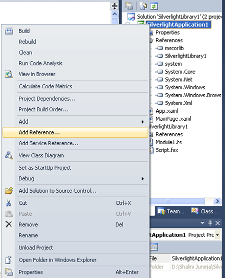Screen dimensions: 225x278
Task: Click the Show All Files toolbar icon
Action: [143, 6]
